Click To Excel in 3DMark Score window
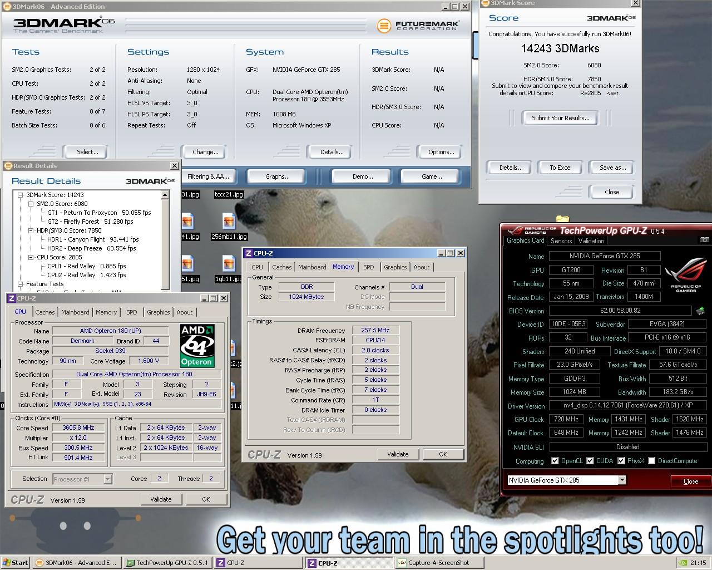Image resolution: width=712 pixels, height=570 pixels. (560, 168)
